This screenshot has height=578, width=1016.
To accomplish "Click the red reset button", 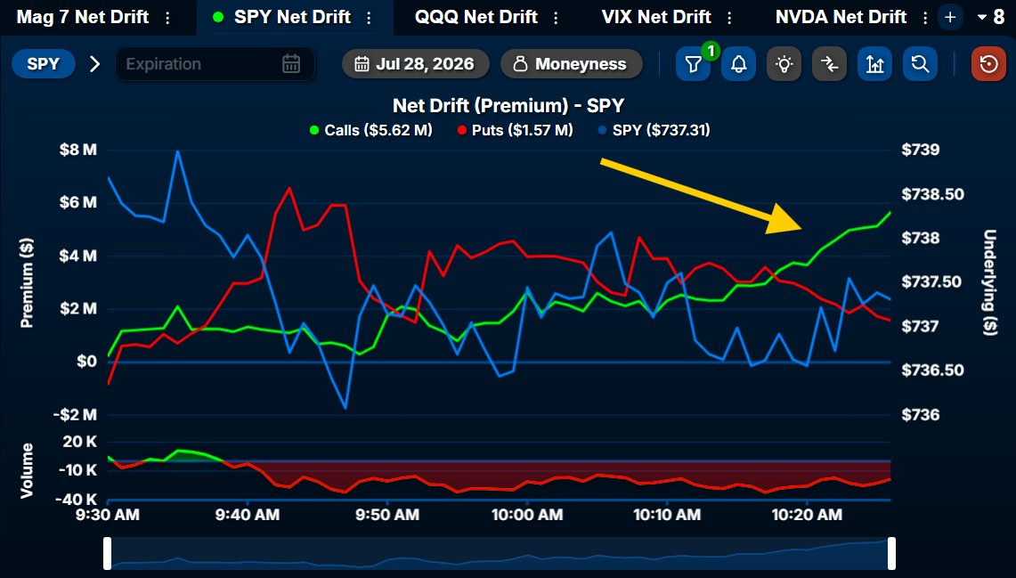I will click(x=988, y=64).
